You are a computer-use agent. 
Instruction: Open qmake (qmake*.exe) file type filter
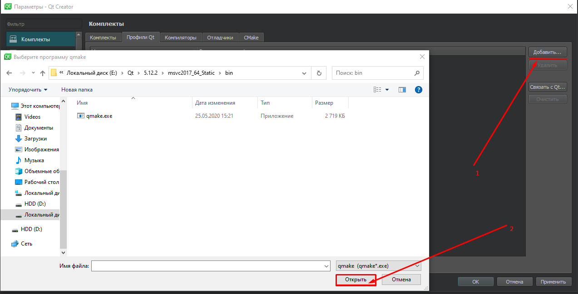378,266
